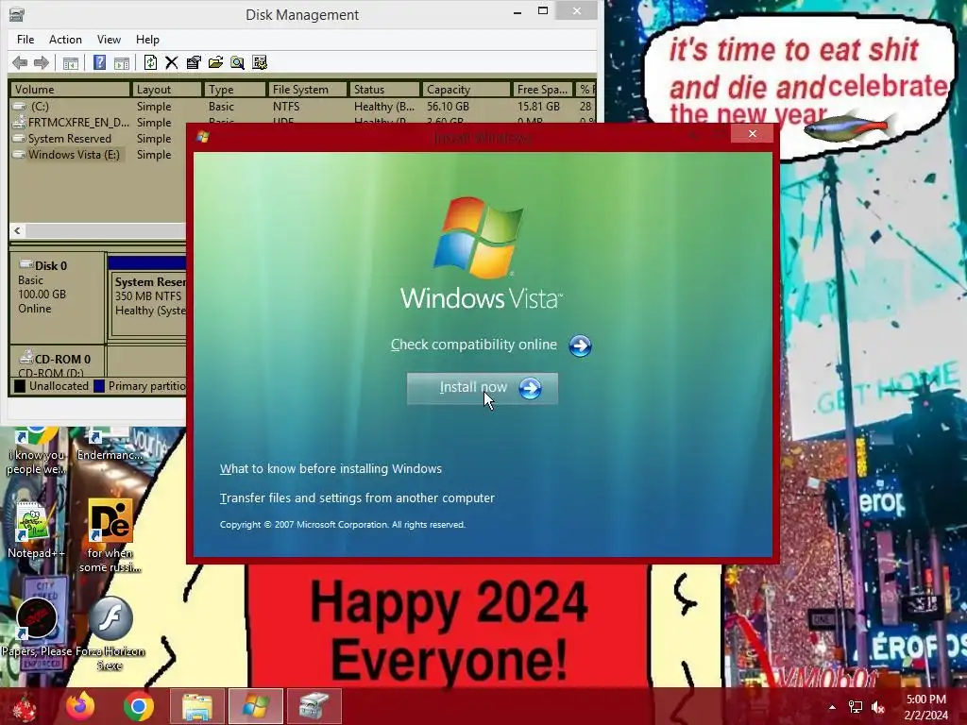Switch to Install Windows taskbar button
The image size is (967, 725).
point(255,706)
